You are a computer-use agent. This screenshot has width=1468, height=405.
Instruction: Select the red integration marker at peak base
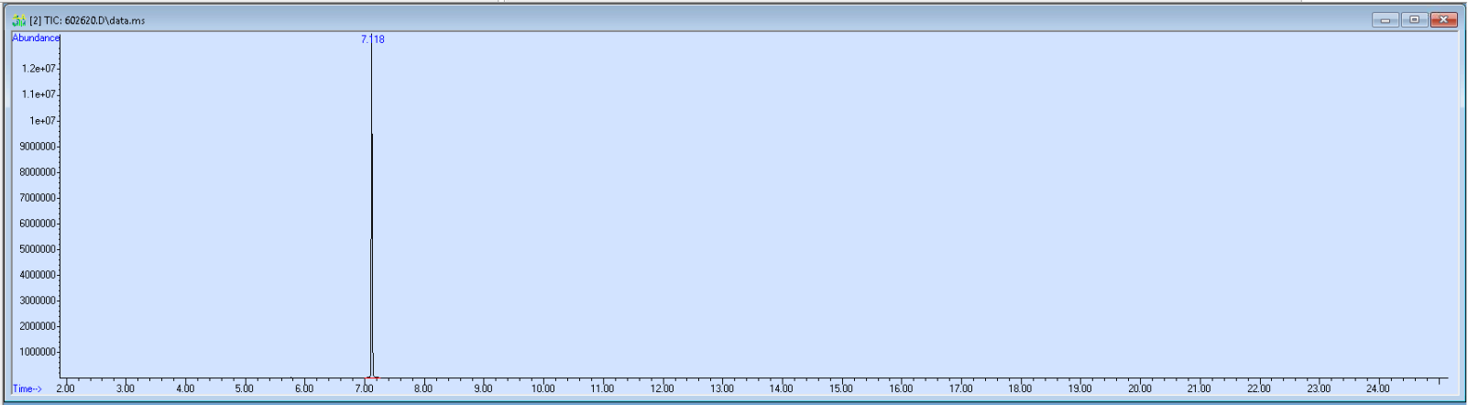371,378
